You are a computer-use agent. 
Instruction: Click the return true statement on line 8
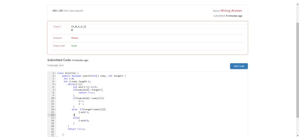pyautogui.click(x=87, y=93)
